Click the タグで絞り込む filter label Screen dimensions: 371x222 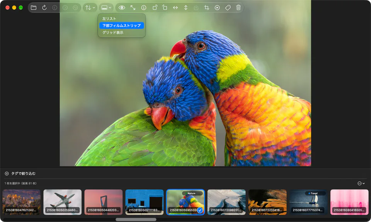24,174
